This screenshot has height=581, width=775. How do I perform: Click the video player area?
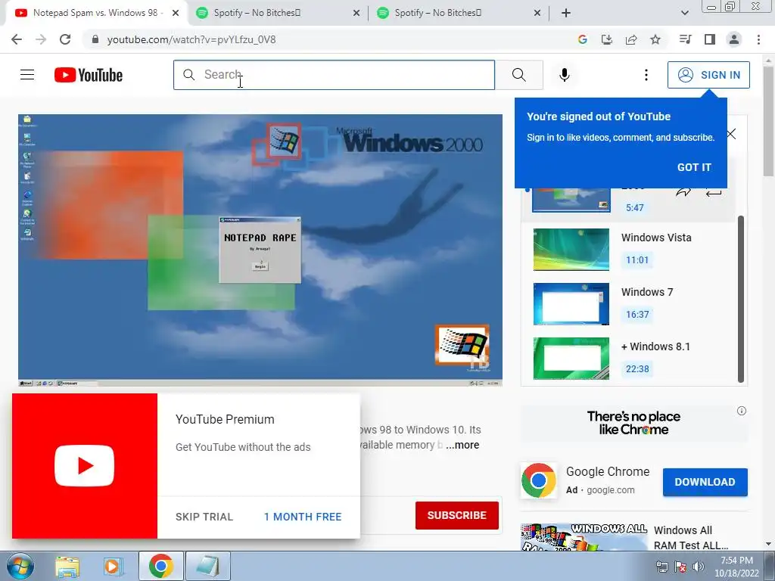pyautogui.click(x=260, y=250)
